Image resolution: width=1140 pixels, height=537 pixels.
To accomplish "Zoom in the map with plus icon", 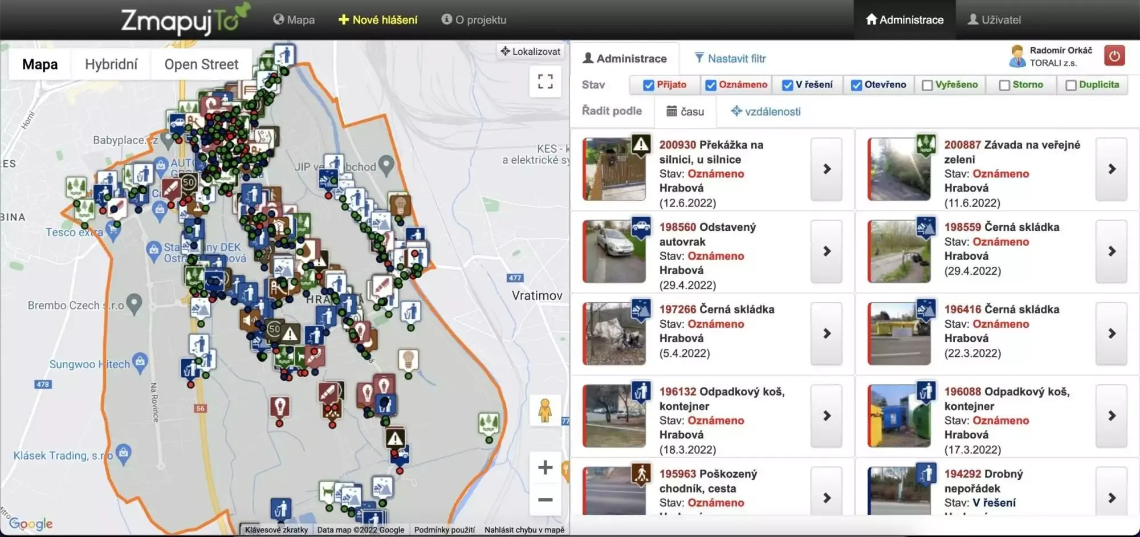I will pos(545,467).
